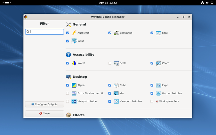Disable the Autostart plugin checkbox
Viewport: 216px width, 135px height.
68,33
